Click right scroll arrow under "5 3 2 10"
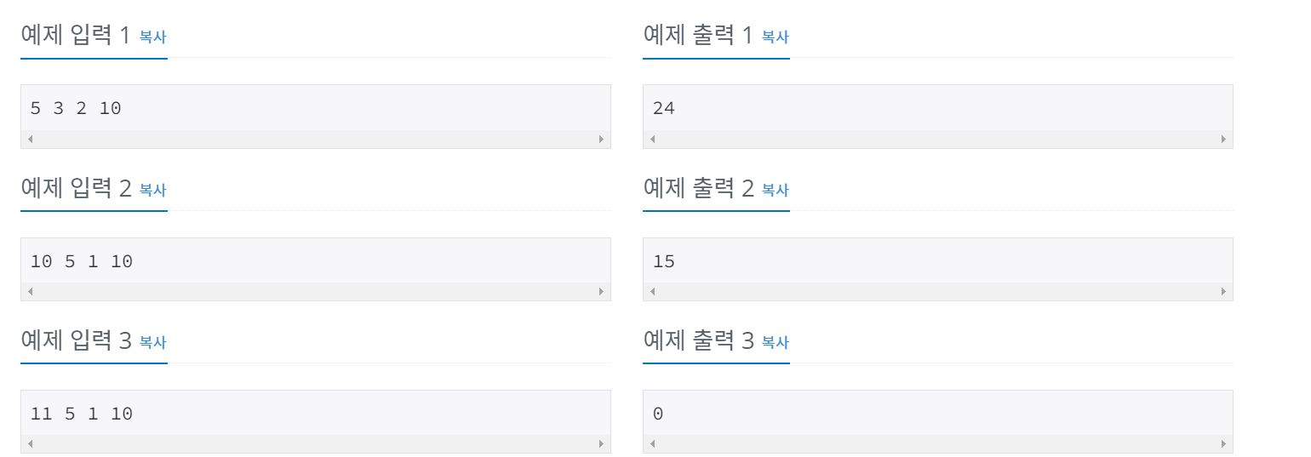 (x=601, y=139)
